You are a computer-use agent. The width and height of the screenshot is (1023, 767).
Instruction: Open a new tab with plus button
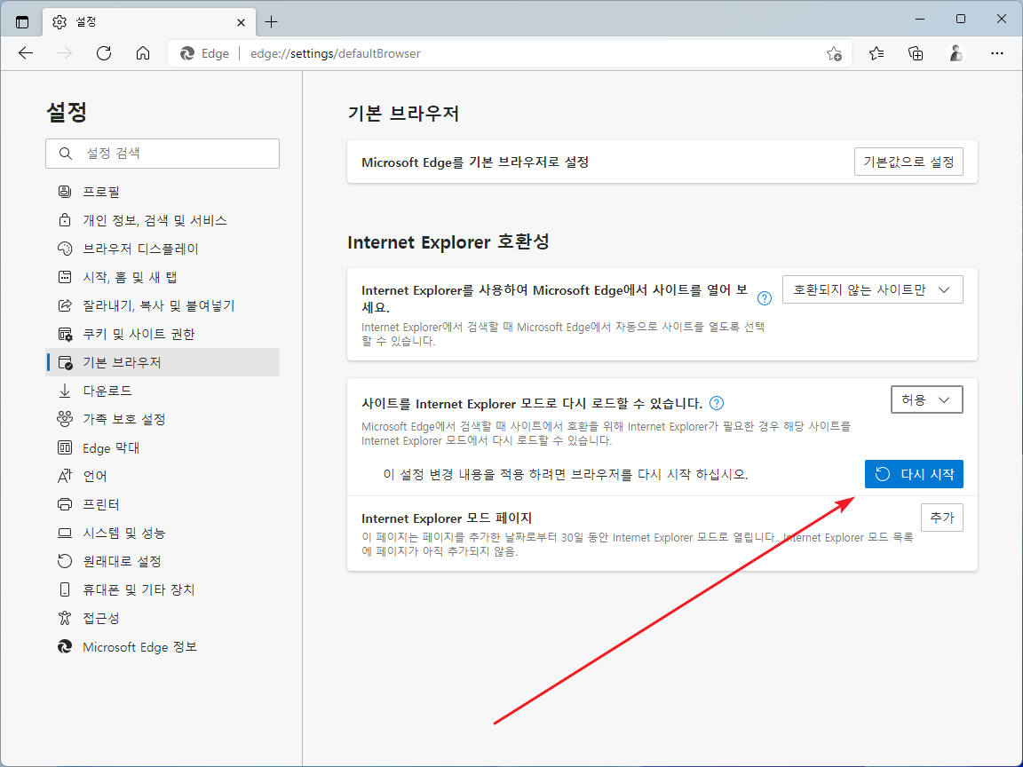pyautogui.click(x=272, y=22)
